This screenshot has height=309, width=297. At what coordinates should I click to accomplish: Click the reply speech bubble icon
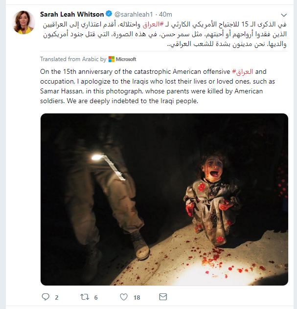[46, 297]
